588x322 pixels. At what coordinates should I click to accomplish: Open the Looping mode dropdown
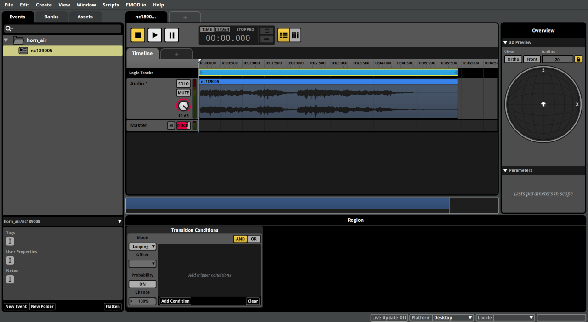click(x=142, y=246)
